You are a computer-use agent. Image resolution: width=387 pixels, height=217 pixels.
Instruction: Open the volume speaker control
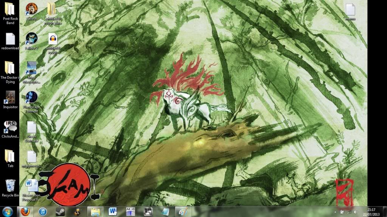point(356,212)
